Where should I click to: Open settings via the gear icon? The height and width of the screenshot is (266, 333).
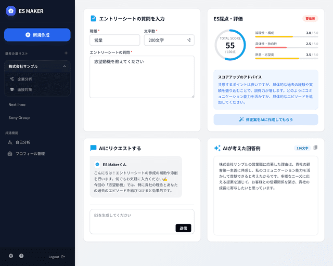11,256
